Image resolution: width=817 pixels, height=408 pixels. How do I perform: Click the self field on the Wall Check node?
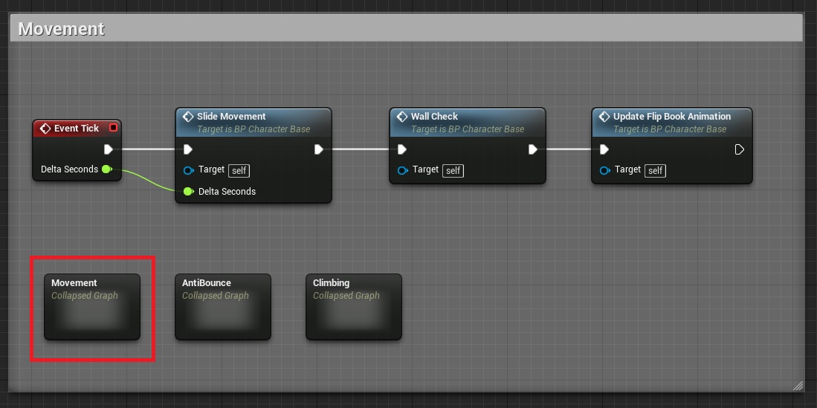coord(453,171)
